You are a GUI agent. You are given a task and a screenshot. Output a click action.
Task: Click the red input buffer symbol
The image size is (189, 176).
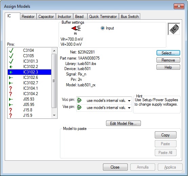pos(76,28)
